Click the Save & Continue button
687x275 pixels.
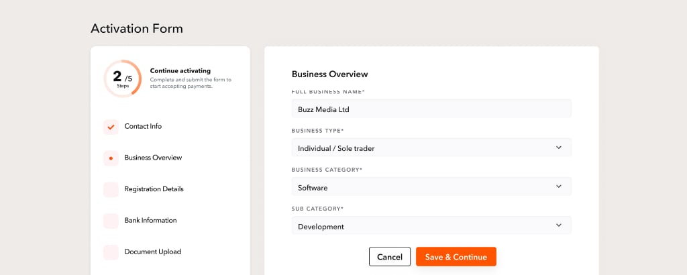(456, 257)
